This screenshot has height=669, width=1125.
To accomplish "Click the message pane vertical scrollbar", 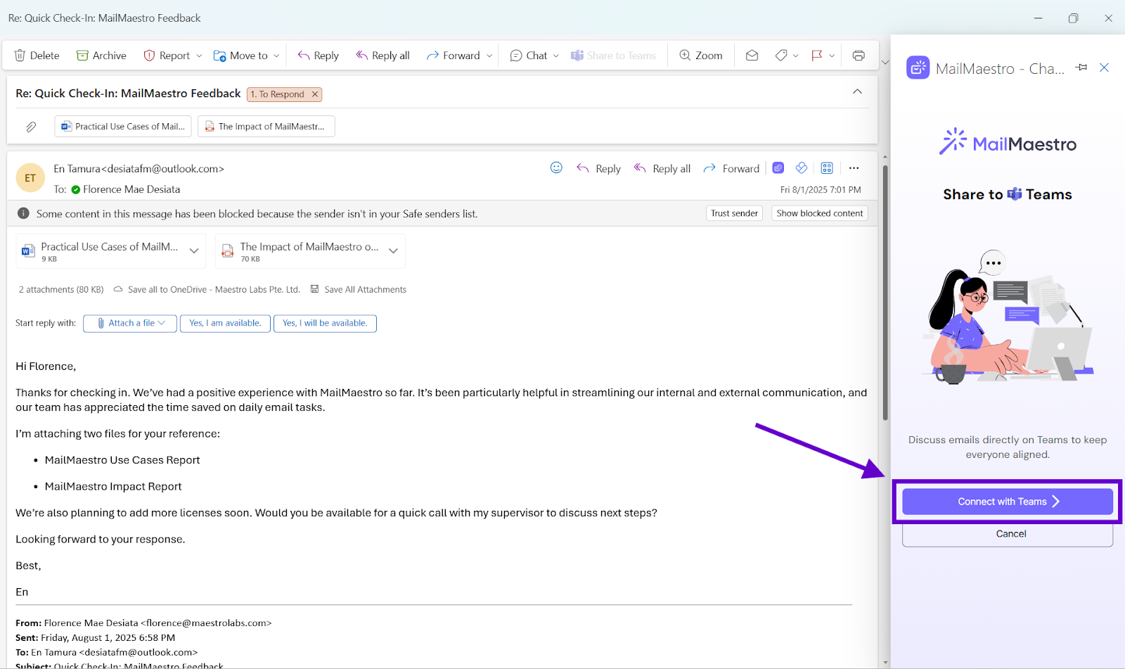I will pos(885,292).
